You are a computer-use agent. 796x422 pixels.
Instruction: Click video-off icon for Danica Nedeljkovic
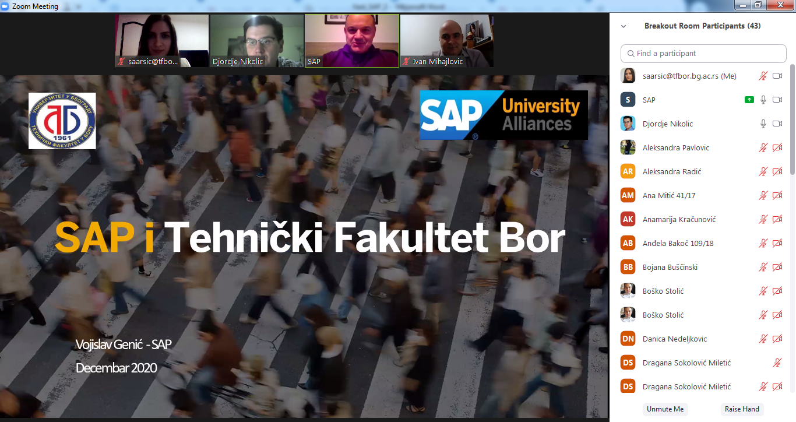point(777,339)
